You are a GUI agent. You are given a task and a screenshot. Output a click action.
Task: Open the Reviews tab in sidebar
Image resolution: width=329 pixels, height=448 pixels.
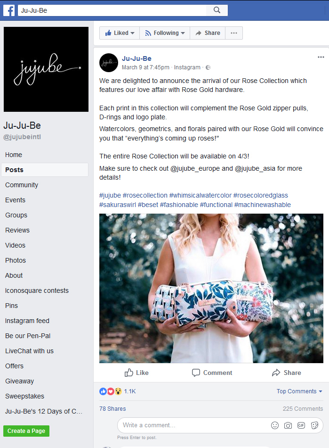[x=17, y=230]
